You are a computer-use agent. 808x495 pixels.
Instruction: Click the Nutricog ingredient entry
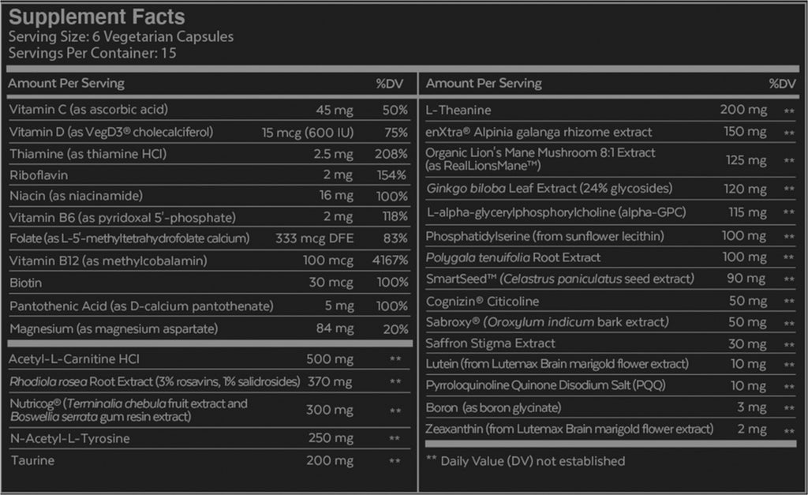click(129, 409)
